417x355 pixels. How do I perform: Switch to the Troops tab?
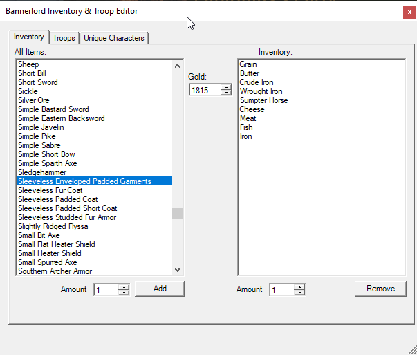coord(64,38)
